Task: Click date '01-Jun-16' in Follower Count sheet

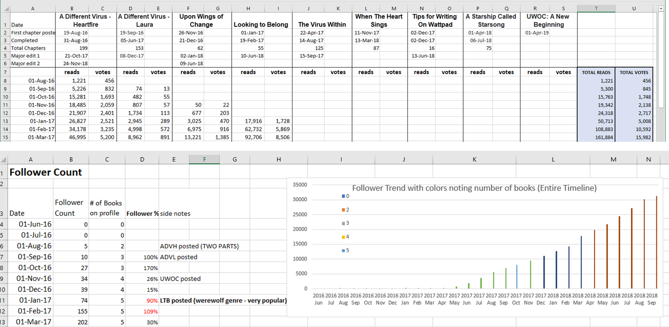Action: pyautogui.click(x=30, y=224)
